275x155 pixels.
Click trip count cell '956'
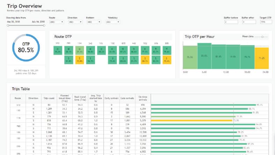coord(49,148)
